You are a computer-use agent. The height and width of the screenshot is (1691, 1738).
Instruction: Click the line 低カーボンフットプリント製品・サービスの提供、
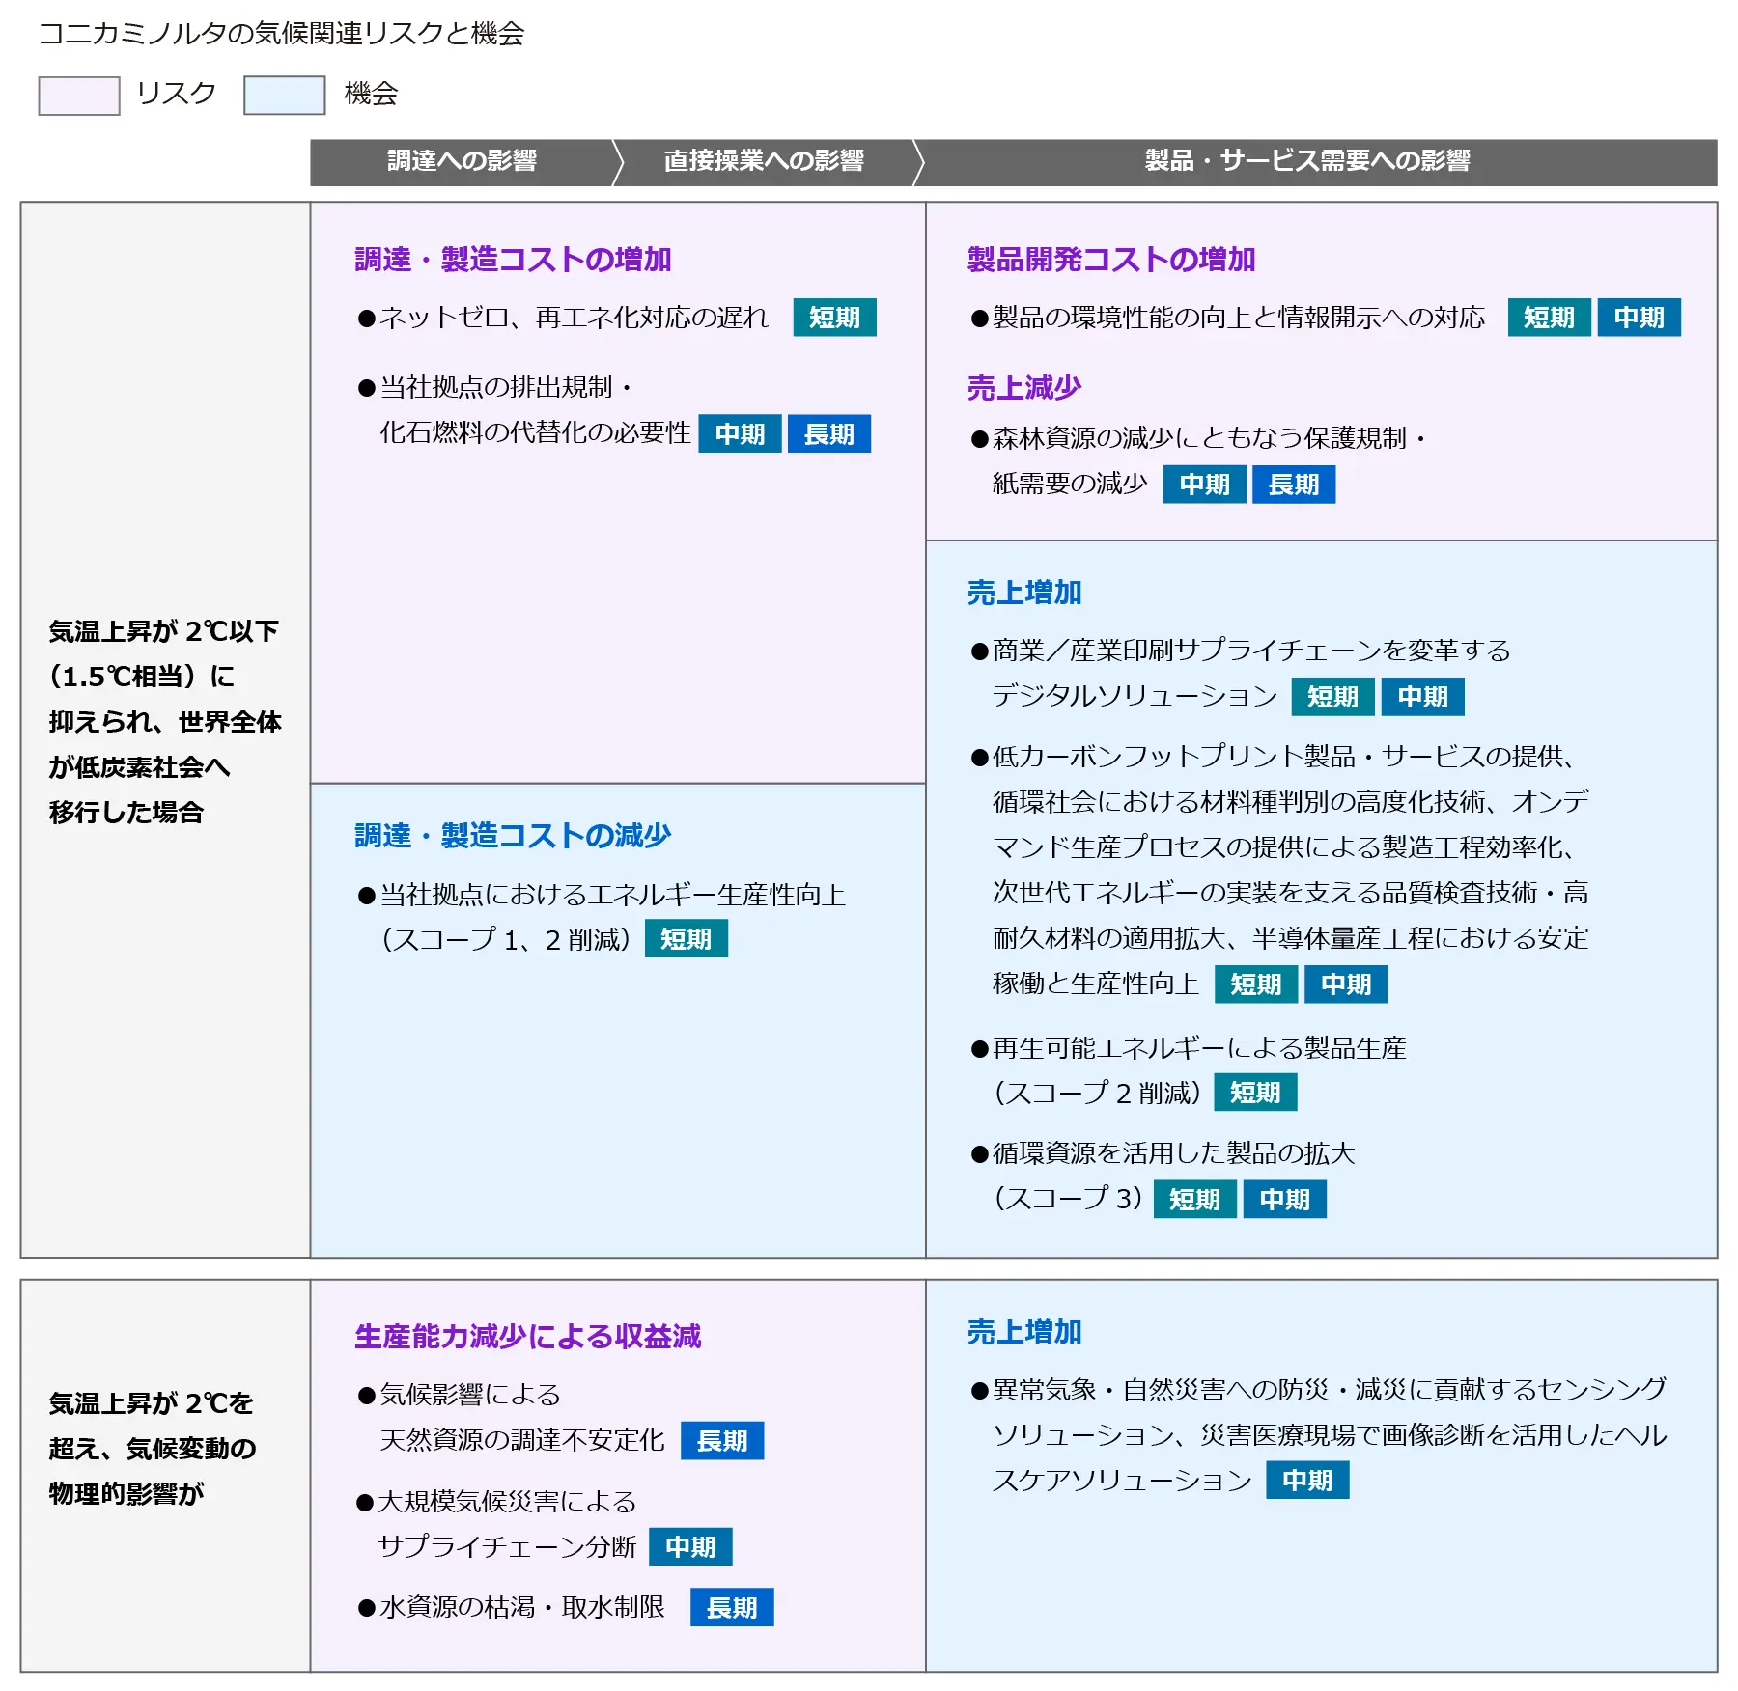[1285, 757]
